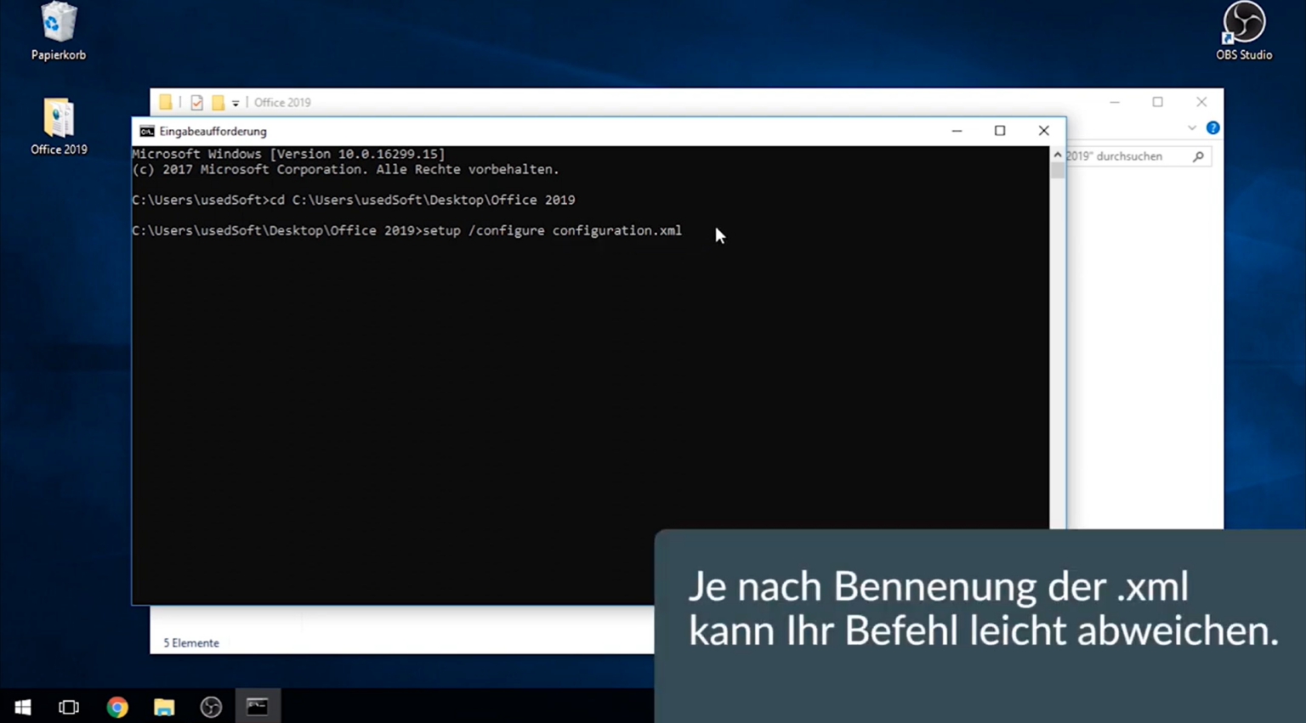The width and height of the screenshot is (1306, 723).
Task: Open Task View from the taskbar
Action: point(68,706)
